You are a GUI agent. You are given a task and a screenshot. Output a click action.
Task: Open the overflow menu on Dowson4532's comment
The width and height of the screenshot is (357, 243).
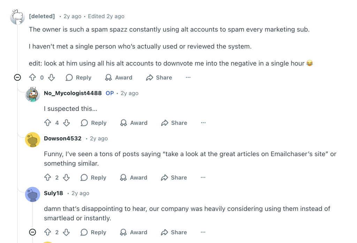(x=203, y=177)
